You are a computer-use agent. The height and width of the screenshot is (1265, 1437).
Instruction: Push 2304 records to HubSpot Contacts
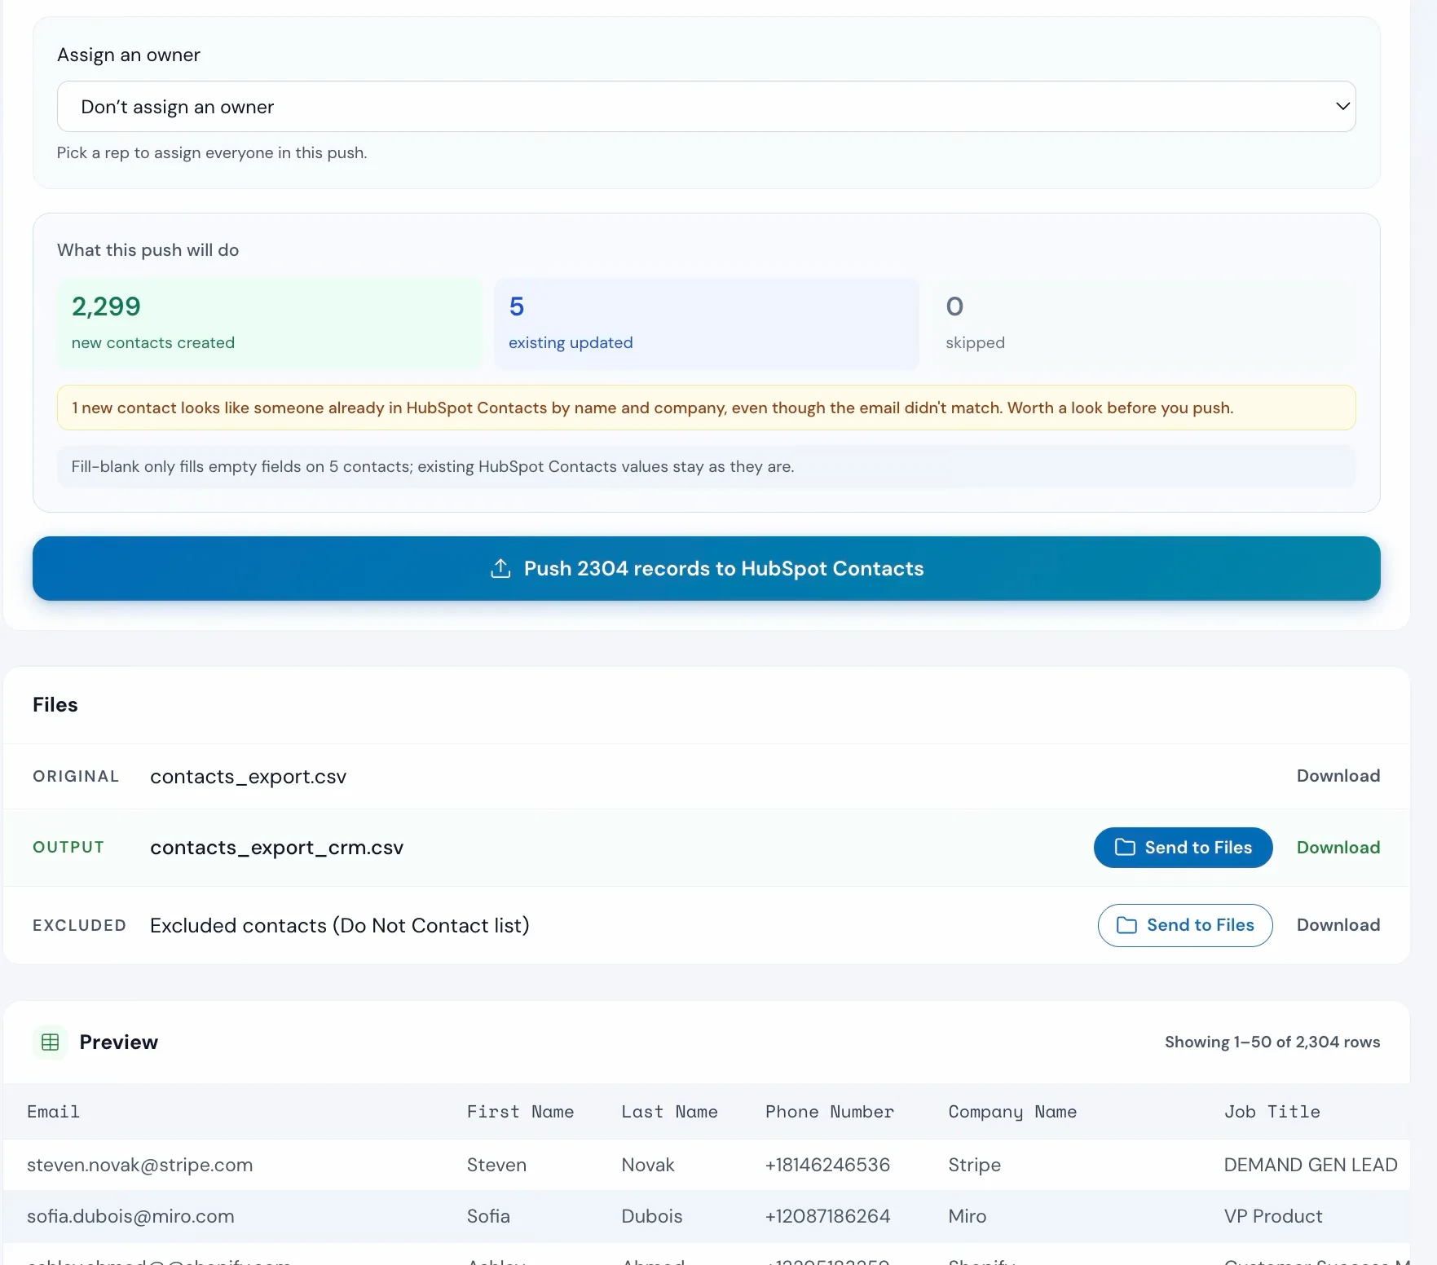pos(706,568)
